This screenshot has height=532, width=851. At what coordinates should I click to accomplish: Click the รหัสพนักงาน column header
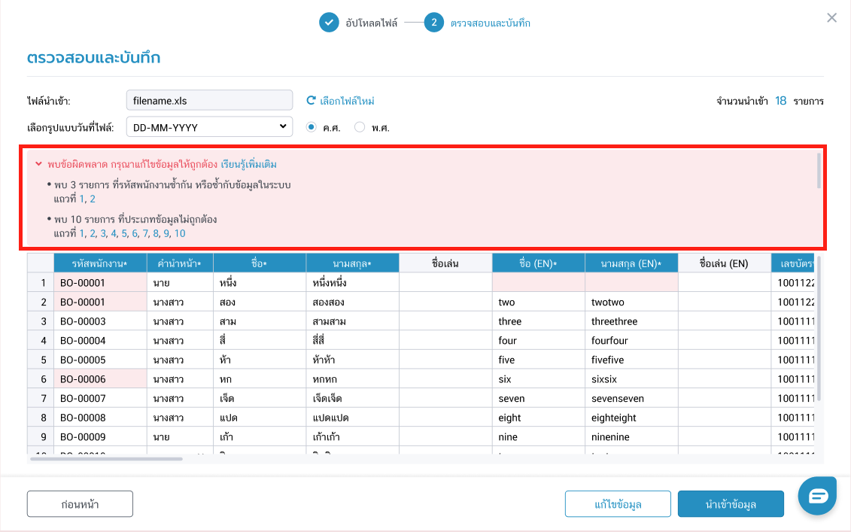point(99,263)
